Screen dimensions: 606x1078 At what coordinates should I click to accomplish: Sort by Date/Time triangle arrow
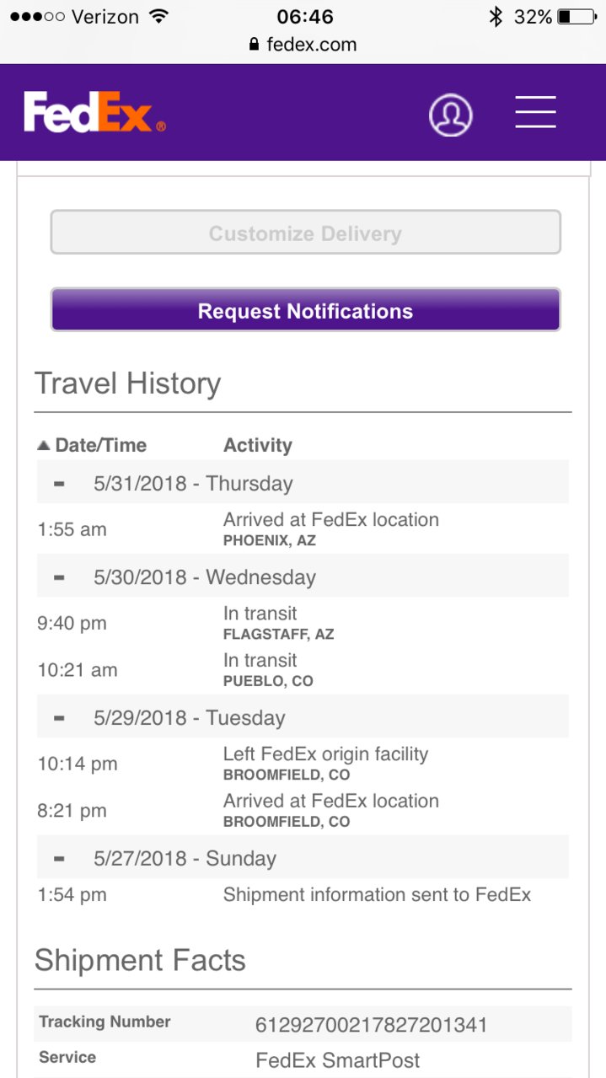(x=44, y=445)
